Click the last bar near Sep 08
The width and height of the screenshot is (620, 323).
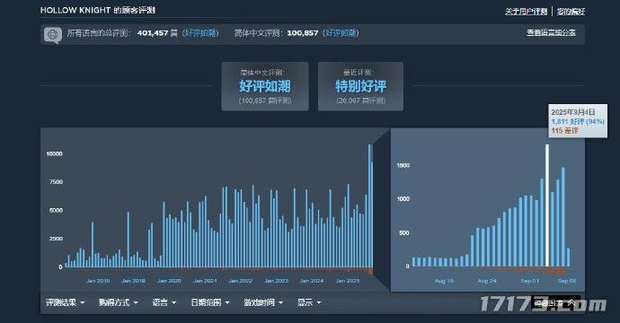pos(569,258)
